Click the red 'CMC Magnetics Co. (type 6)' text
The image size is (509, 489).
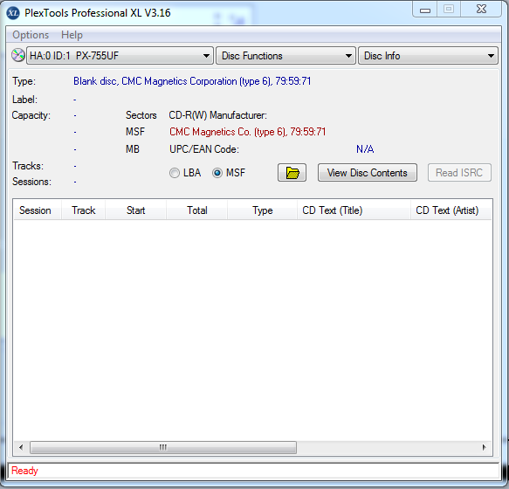click(x=248, y=132)
